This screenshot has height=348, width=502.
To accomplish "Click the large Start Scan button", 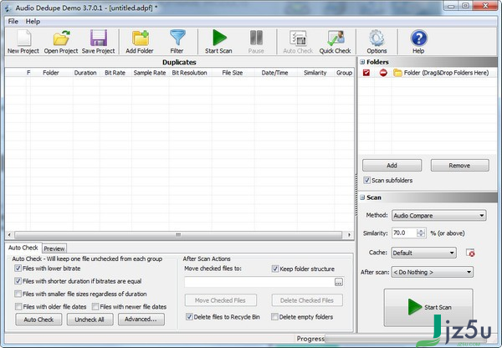I will coord(428,308).
